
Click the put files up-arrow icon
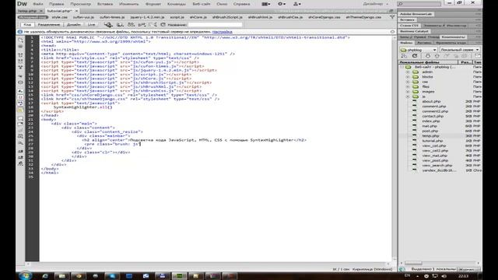point(437,56)
